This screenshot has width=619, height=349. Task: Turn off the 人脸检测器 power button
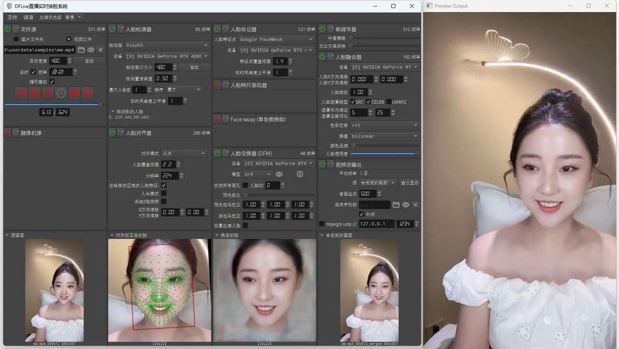(112, 29)
